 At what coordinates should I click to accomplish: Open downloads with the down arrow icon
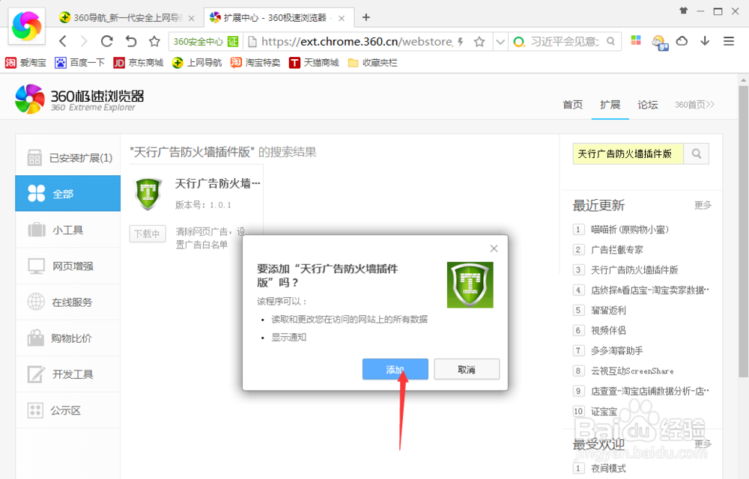click(x=705, y=41)
